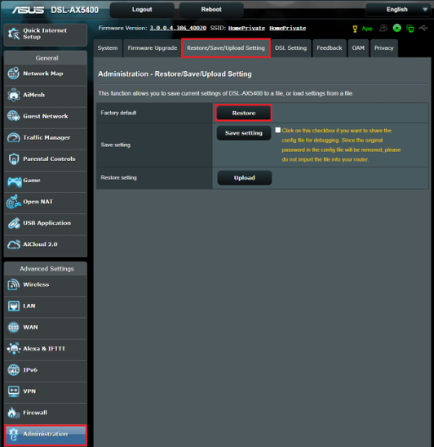Click the Factory default row label
The width and height of the screenshot is (434, 447).
[118, 113]
